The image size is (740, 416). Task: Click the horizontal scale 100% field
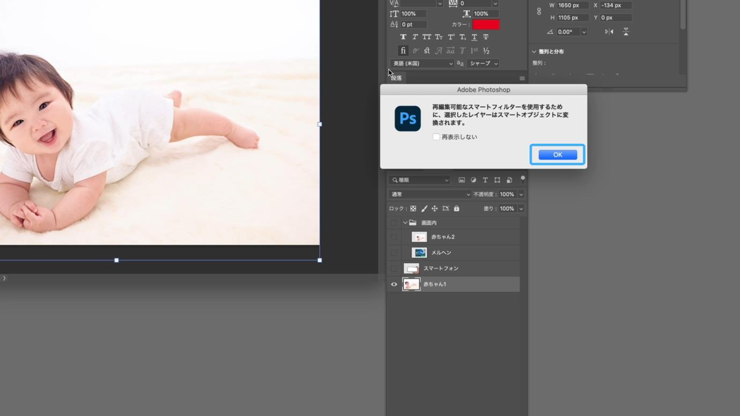point(486,14)
